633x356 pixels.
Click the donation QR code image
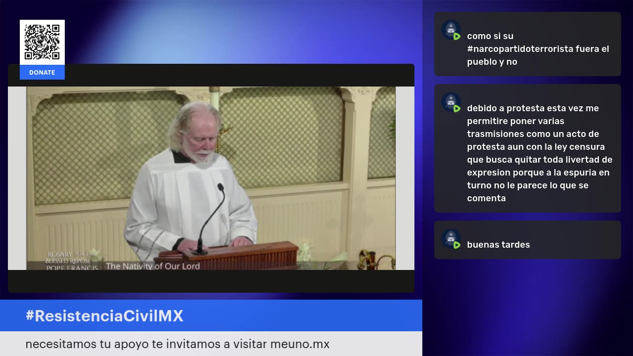click(42, 42)
